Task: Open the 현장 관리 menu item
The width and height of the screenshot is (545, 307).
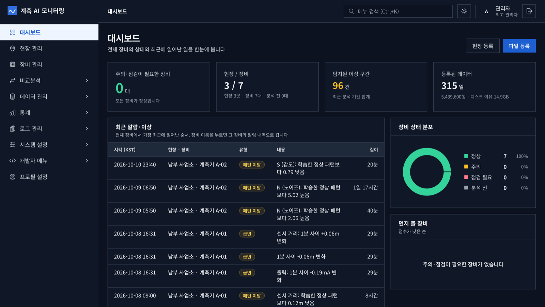Action: tap(49, 48)
